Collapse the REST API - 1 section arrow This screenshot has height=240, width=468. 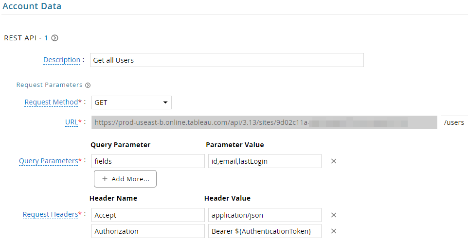[x=54, y=38]
